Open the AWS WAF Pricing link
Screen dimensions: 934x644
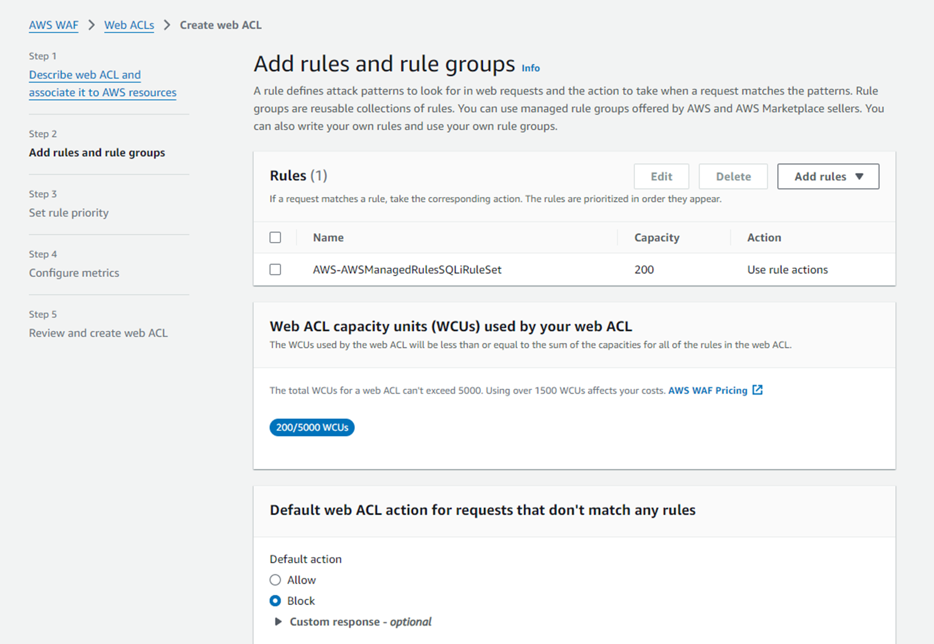[708, 390]
